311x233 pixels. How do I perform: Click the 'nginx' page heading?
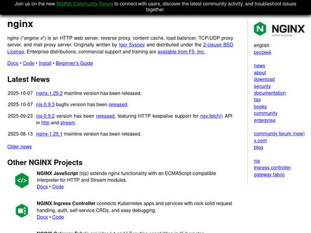(x=20, y=24)
